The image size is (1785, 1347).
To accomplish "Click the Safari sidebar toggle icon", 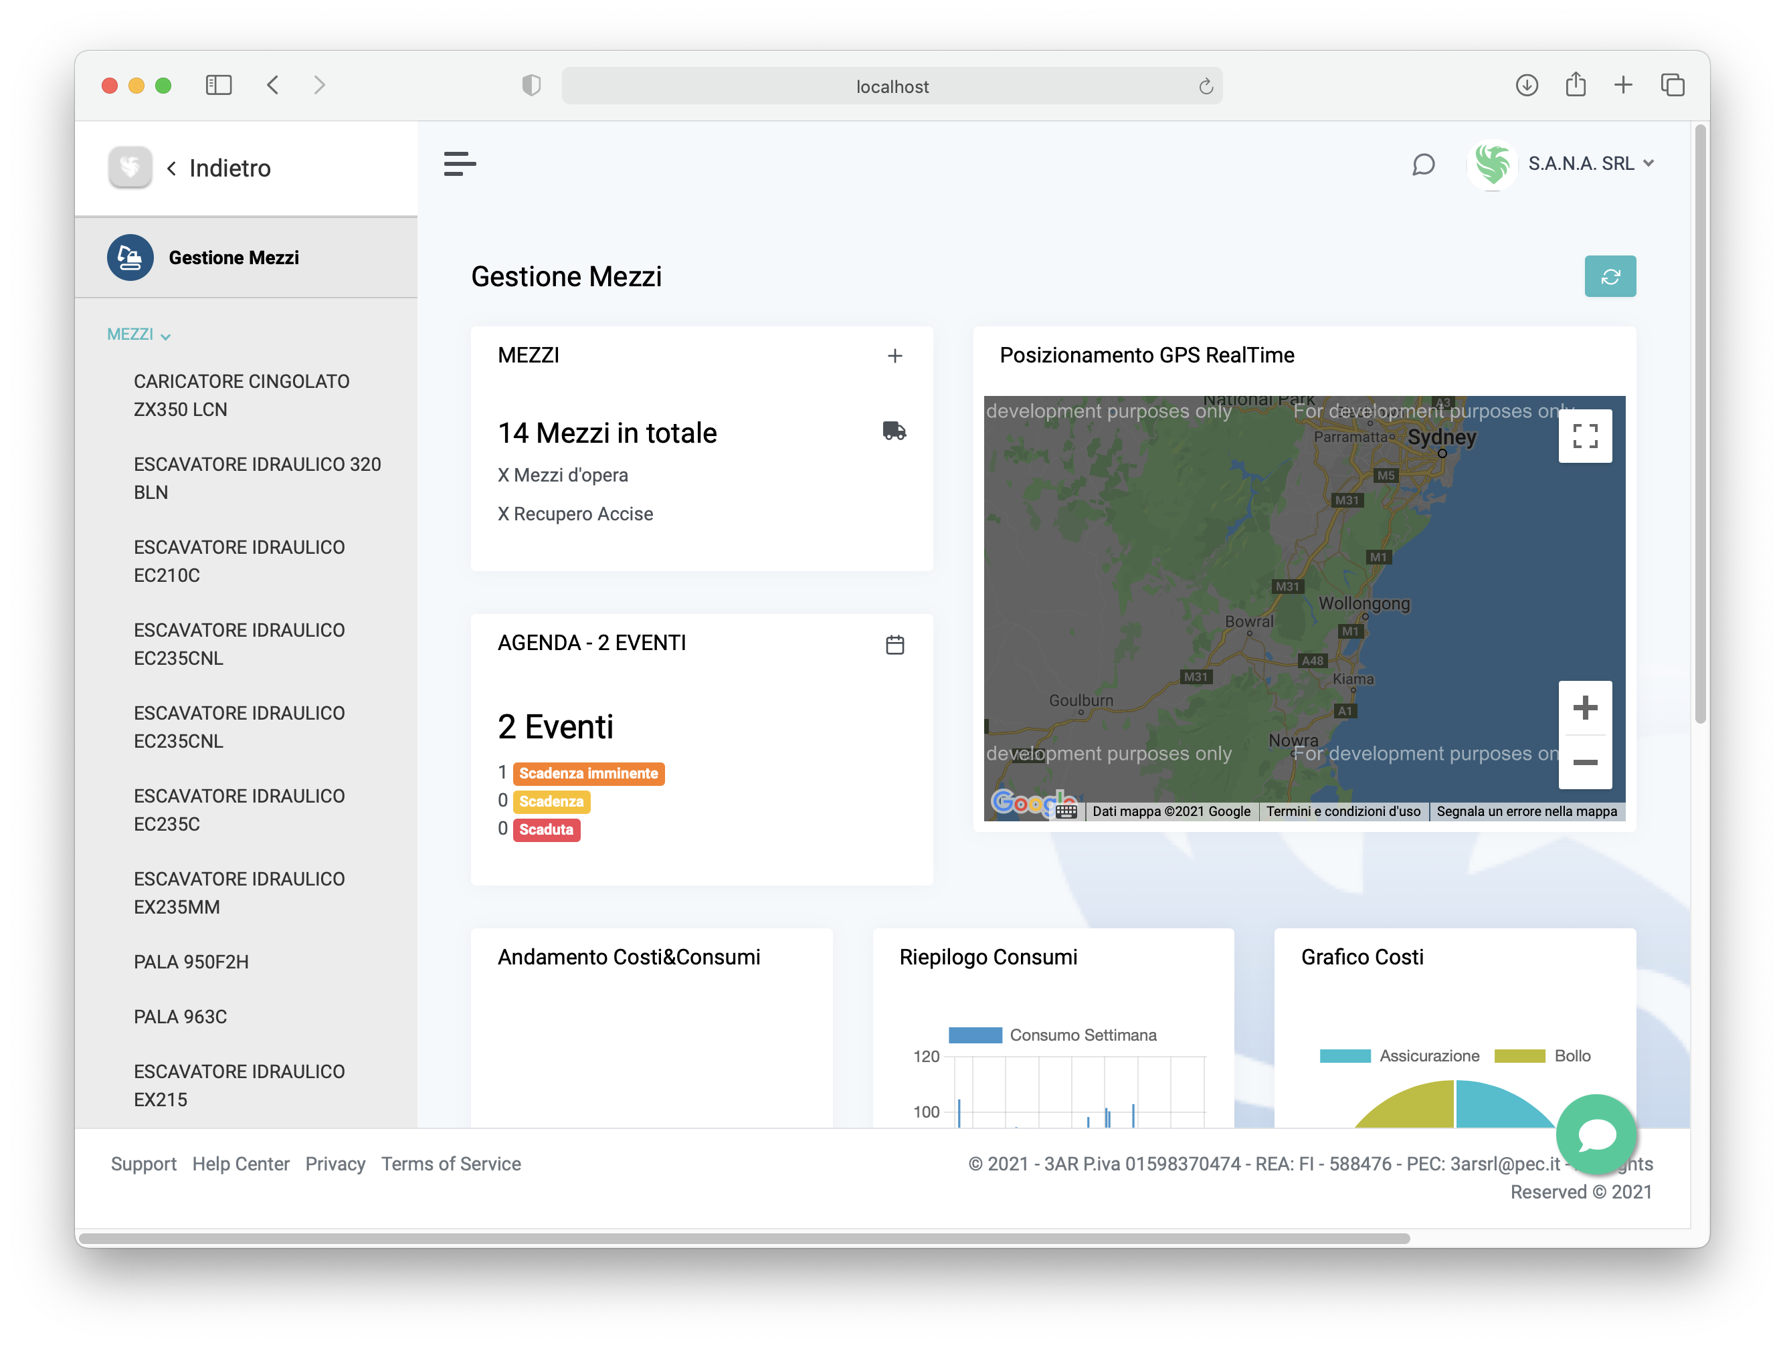I will coord(219,86).
